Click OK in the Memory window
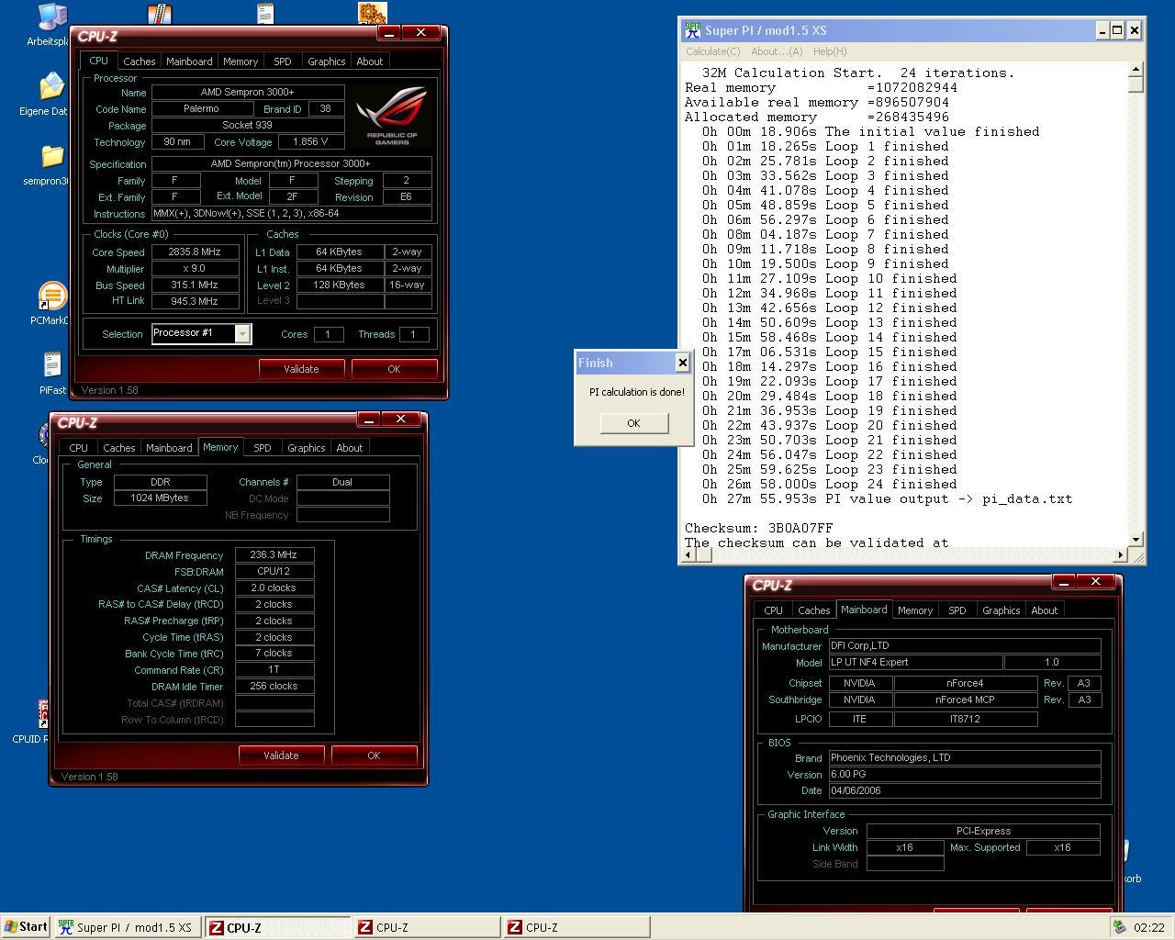1175x940 pixels. coord(374,755)
